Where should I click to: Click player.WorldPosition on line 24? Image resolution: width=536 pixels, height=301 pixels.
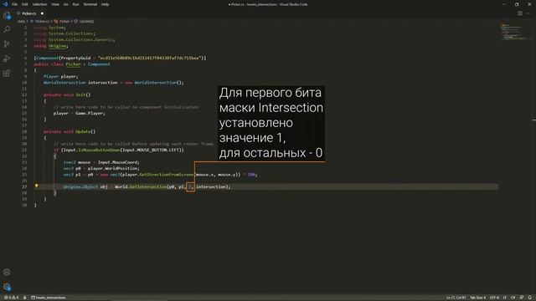[x=114, y=168]
